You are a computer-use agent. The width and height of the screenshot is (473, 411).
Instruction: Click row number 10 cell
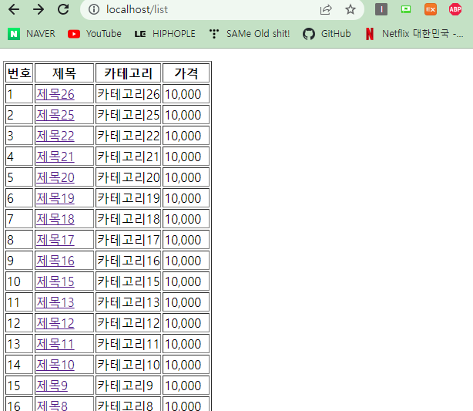coord(19,281)
